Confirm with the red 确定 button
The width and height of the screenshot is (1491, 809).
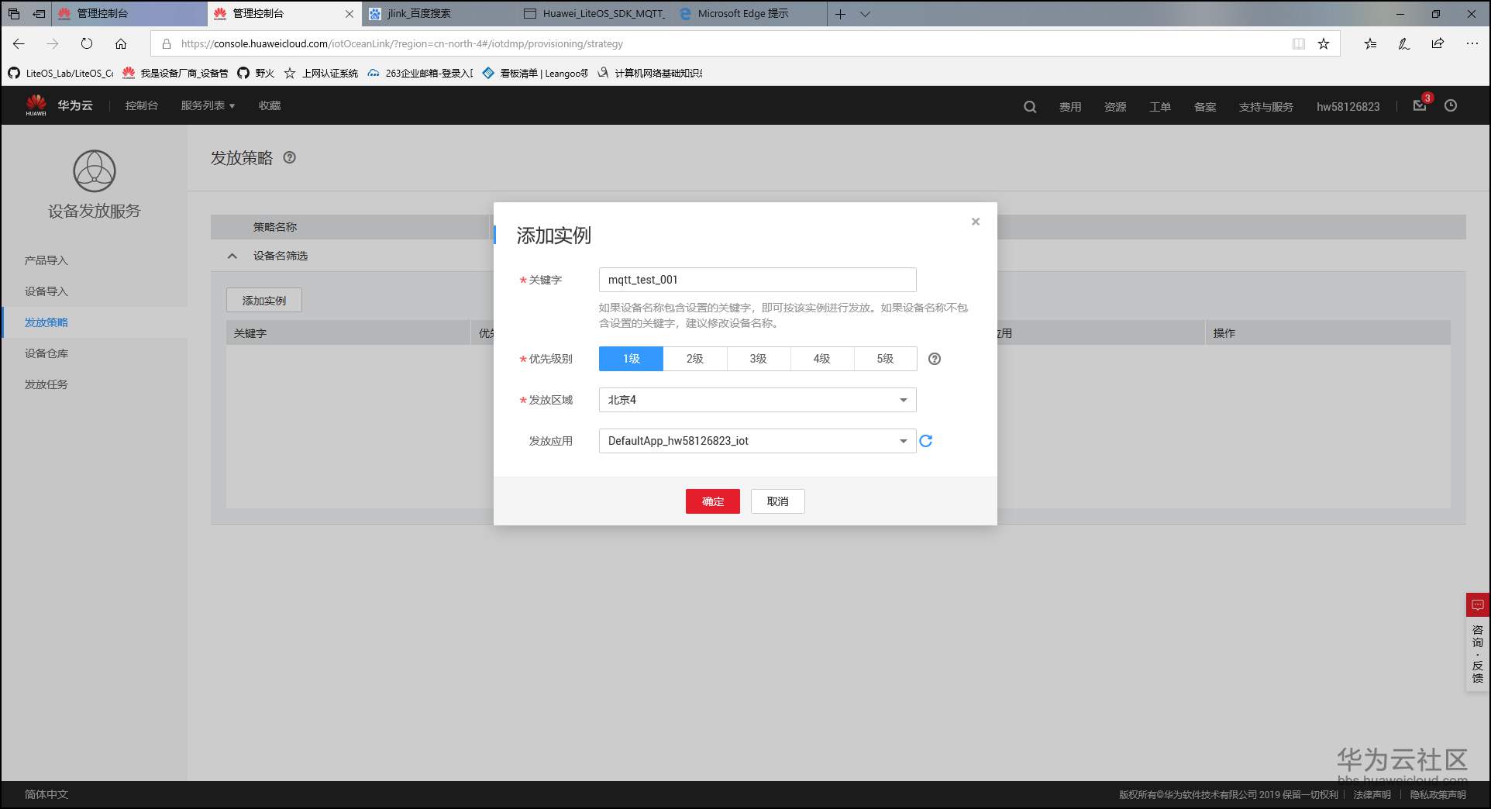coord(713,501)
